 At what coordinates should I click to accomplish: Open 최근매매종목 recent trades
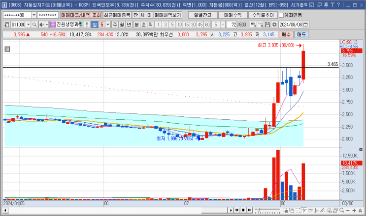tap(117, 15)
